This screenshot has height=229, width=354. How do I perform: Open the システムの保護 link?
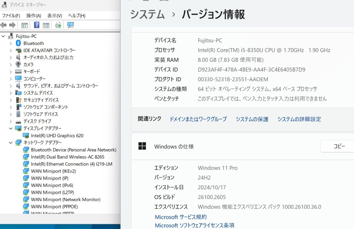pyautogui.click(x=252, y=119)
